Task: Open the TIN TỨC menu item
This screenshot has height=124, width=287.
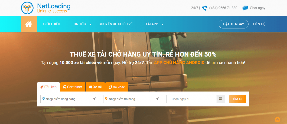Action: (x=80, y=24)
